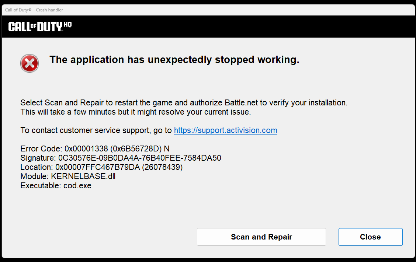Screen dimensions: 416x262
Task: Click the 'application has unexpectedly stopped working' heading
Action: tap(174, 60)
